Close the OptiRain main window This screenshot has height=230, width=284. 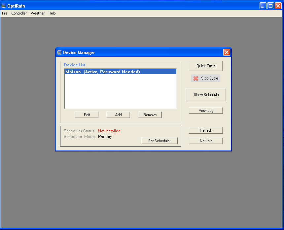point(278,6)
